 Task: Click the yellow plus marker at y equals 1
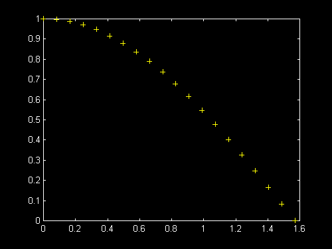pos(43,19)
